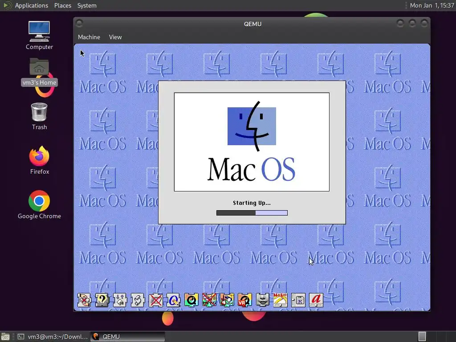Screen dimensions: 456x342
Task: Click the vm3's Home folder icon
Action: tap(39, 72)
